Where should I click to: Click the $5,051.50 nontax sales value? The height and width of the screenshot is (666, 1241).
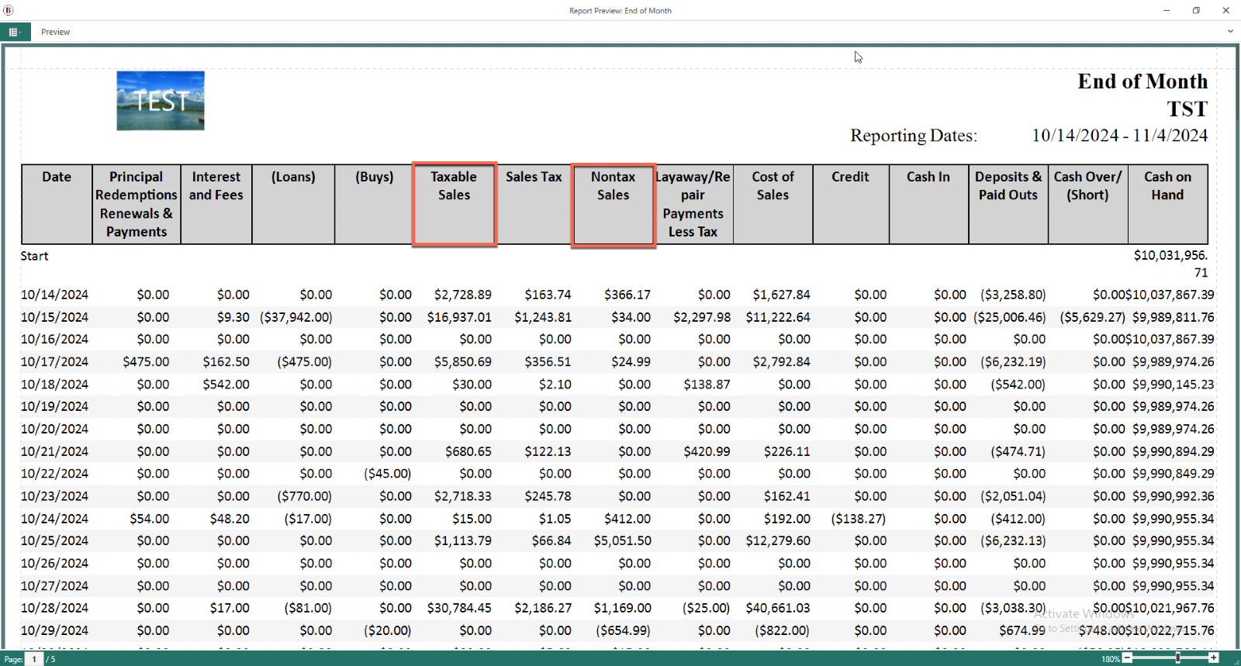point(623,540)
